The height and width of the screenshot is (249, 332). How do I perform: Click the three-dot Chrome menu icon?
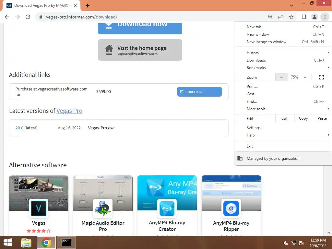click(x=325, y=17)
